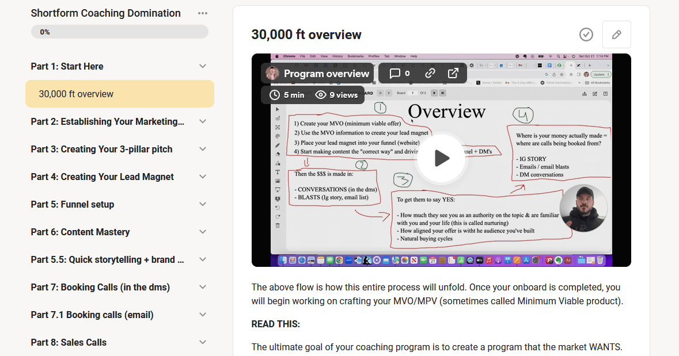This screenshot has height=356, width=679.
Task: Copy video link with chain icon
Action: [430, 74]
